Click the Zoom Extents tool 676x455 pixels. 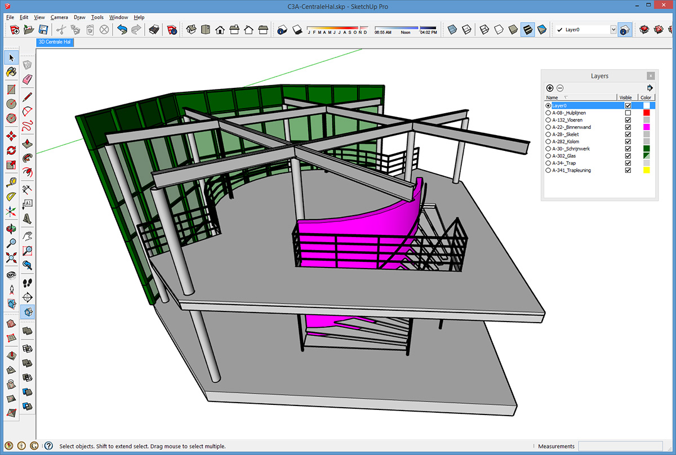pos(11,258)
